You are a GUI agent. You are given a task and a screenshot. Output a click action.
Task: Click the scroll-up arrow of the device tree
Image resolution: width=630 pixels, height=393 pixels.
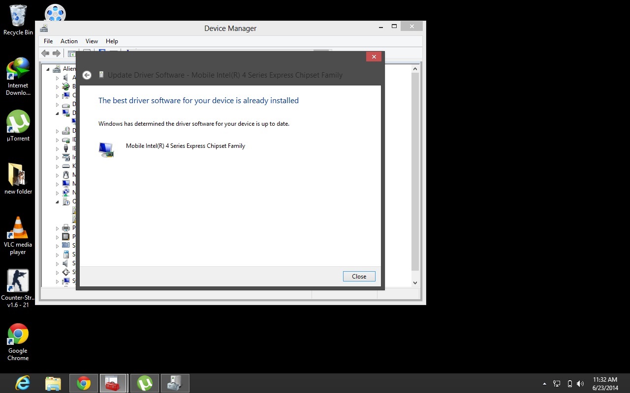(x=415, y=69)
